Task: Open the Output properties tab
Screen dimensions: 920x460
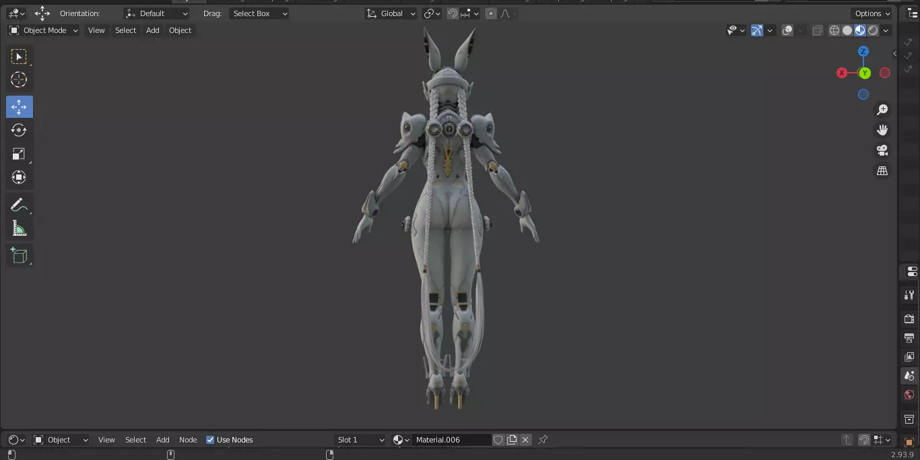Action: (x=909, y=337)
